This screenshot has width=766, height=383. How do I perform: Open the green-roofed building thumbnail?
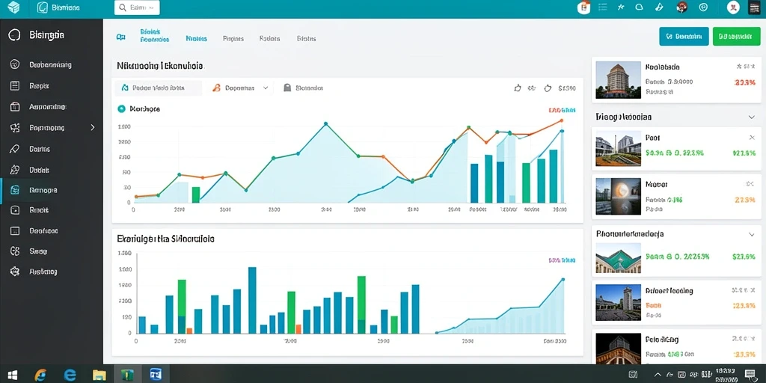pyautogui.click(x=618, y=260)
